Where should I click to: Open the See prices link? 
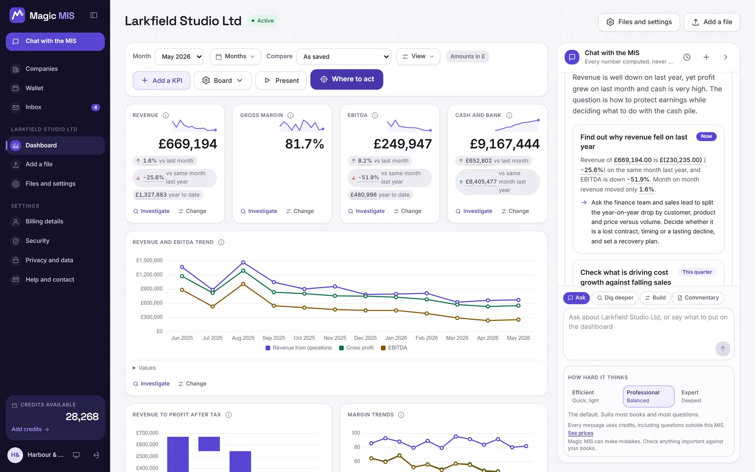(x=580, y=433)
